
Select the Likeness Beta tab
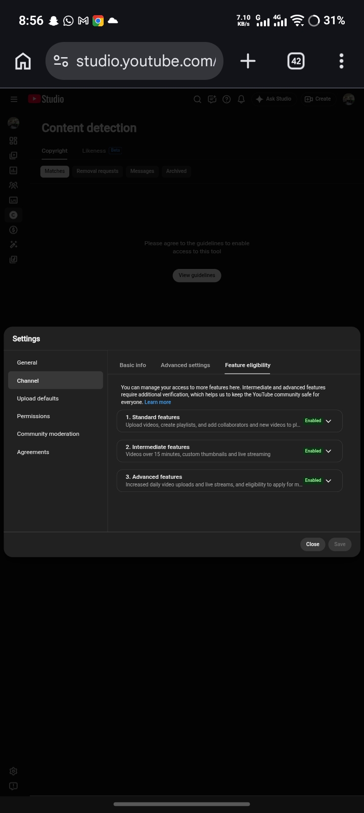tap(102, 151)
